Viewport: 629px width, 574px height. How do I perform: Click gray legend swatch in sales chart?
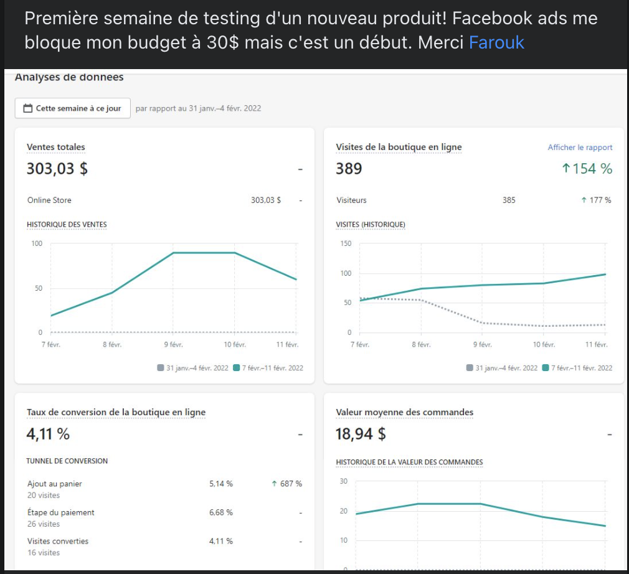[161, 368]
